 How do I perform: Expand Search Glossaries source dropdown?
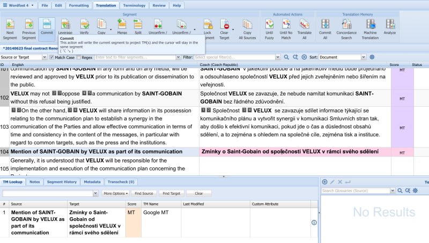click(393, 191)
